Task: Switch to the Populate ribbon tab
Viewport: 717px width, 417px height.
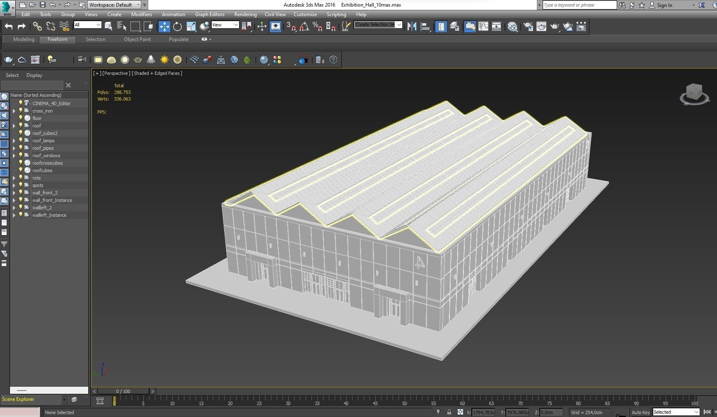Action: 179,39
